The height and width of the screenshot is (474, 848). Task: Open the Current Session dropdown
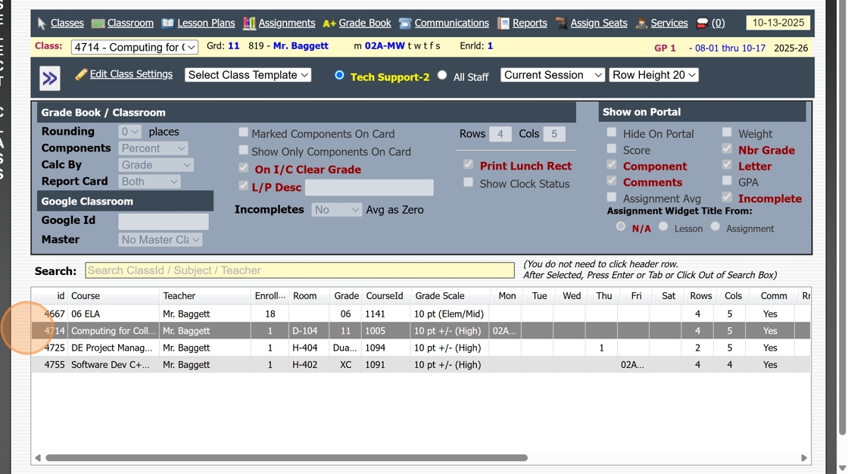(552, 75)
